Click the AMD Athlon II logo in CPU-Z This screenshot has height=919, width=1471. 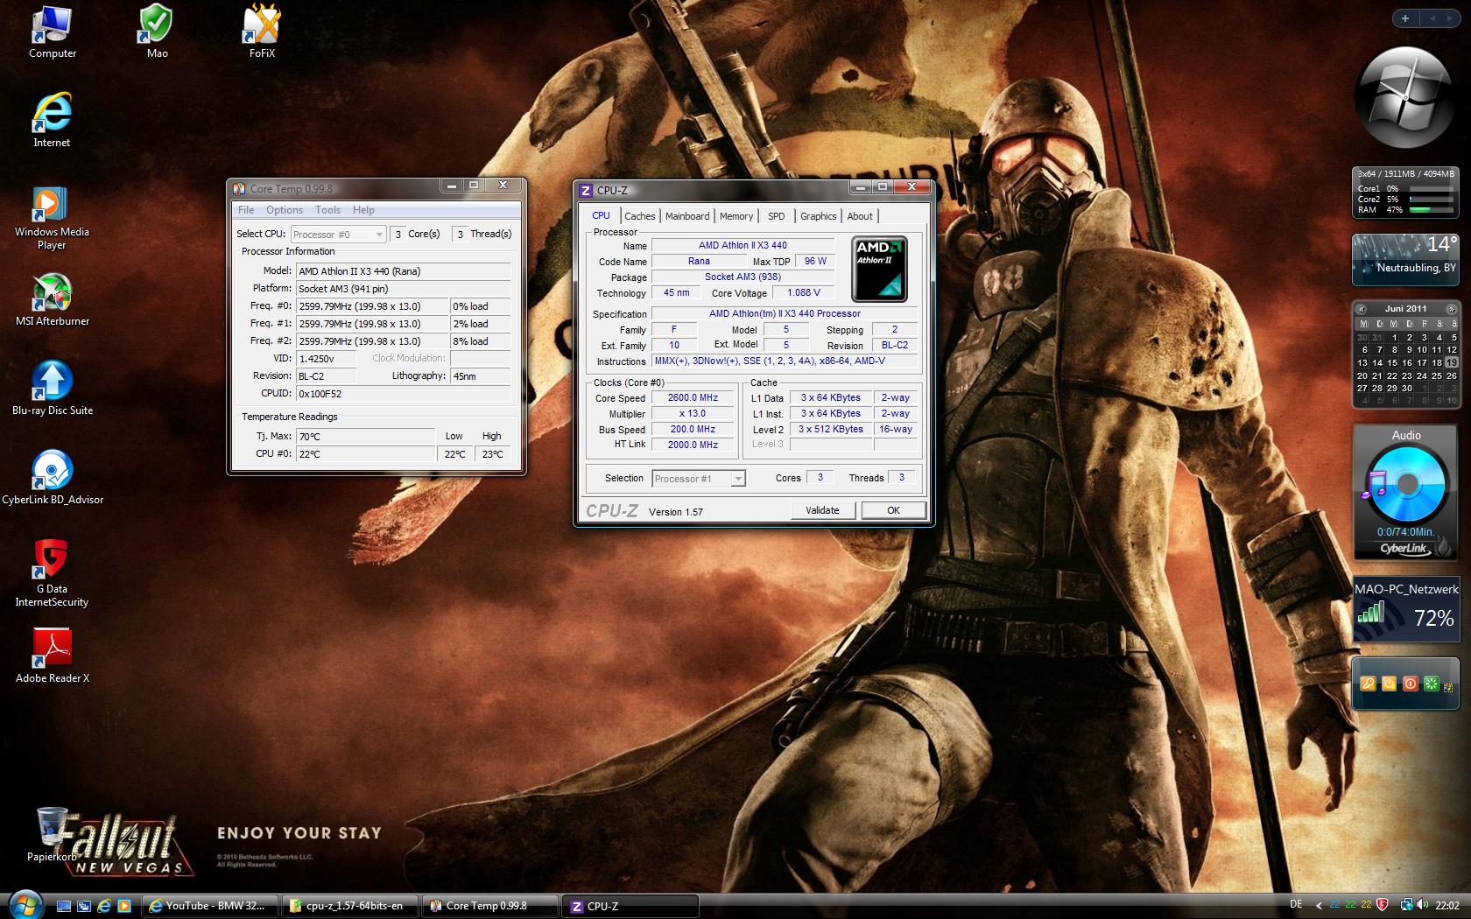pyautogui.click(x=879, y=269)
